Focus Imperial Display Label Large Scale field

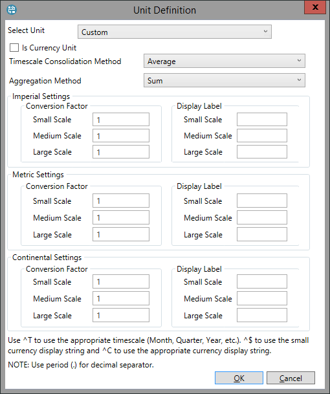pos(262,152)
